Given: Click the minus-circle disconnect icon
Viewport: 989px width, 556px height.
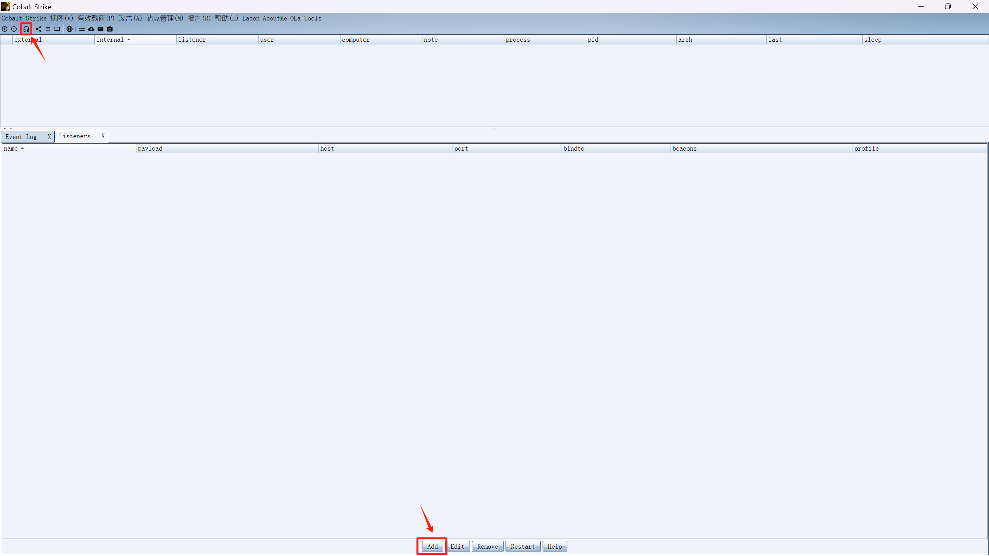Looking at the screenshot, I should pos(14,29).
